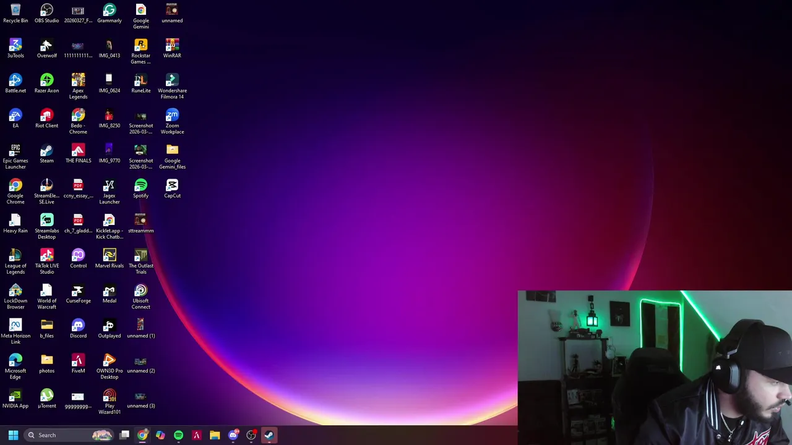Open the CurseForge desktop shortcut
The image size is (792, 445).
78,294
